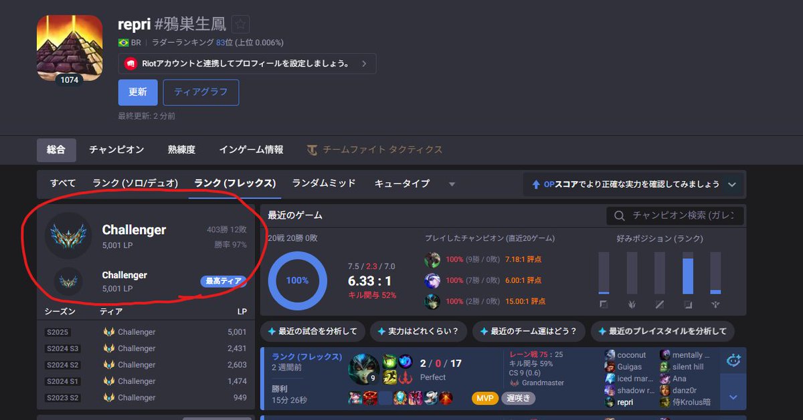
Task: Click the ladder ranking 83位 link
Action: point(224,42)
